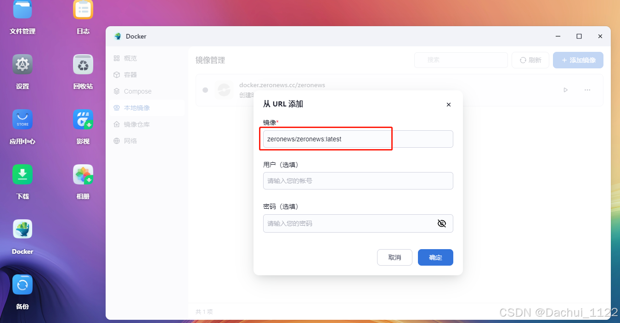
Task: Run the zeronews image with play icon
Action: coord(566,90)
